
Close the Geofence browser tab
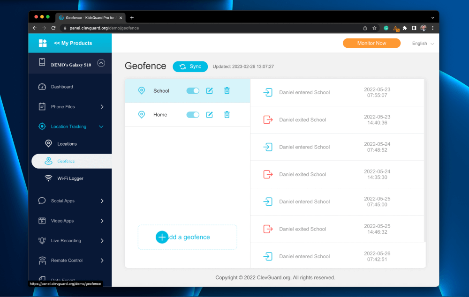tap(121, 18)
